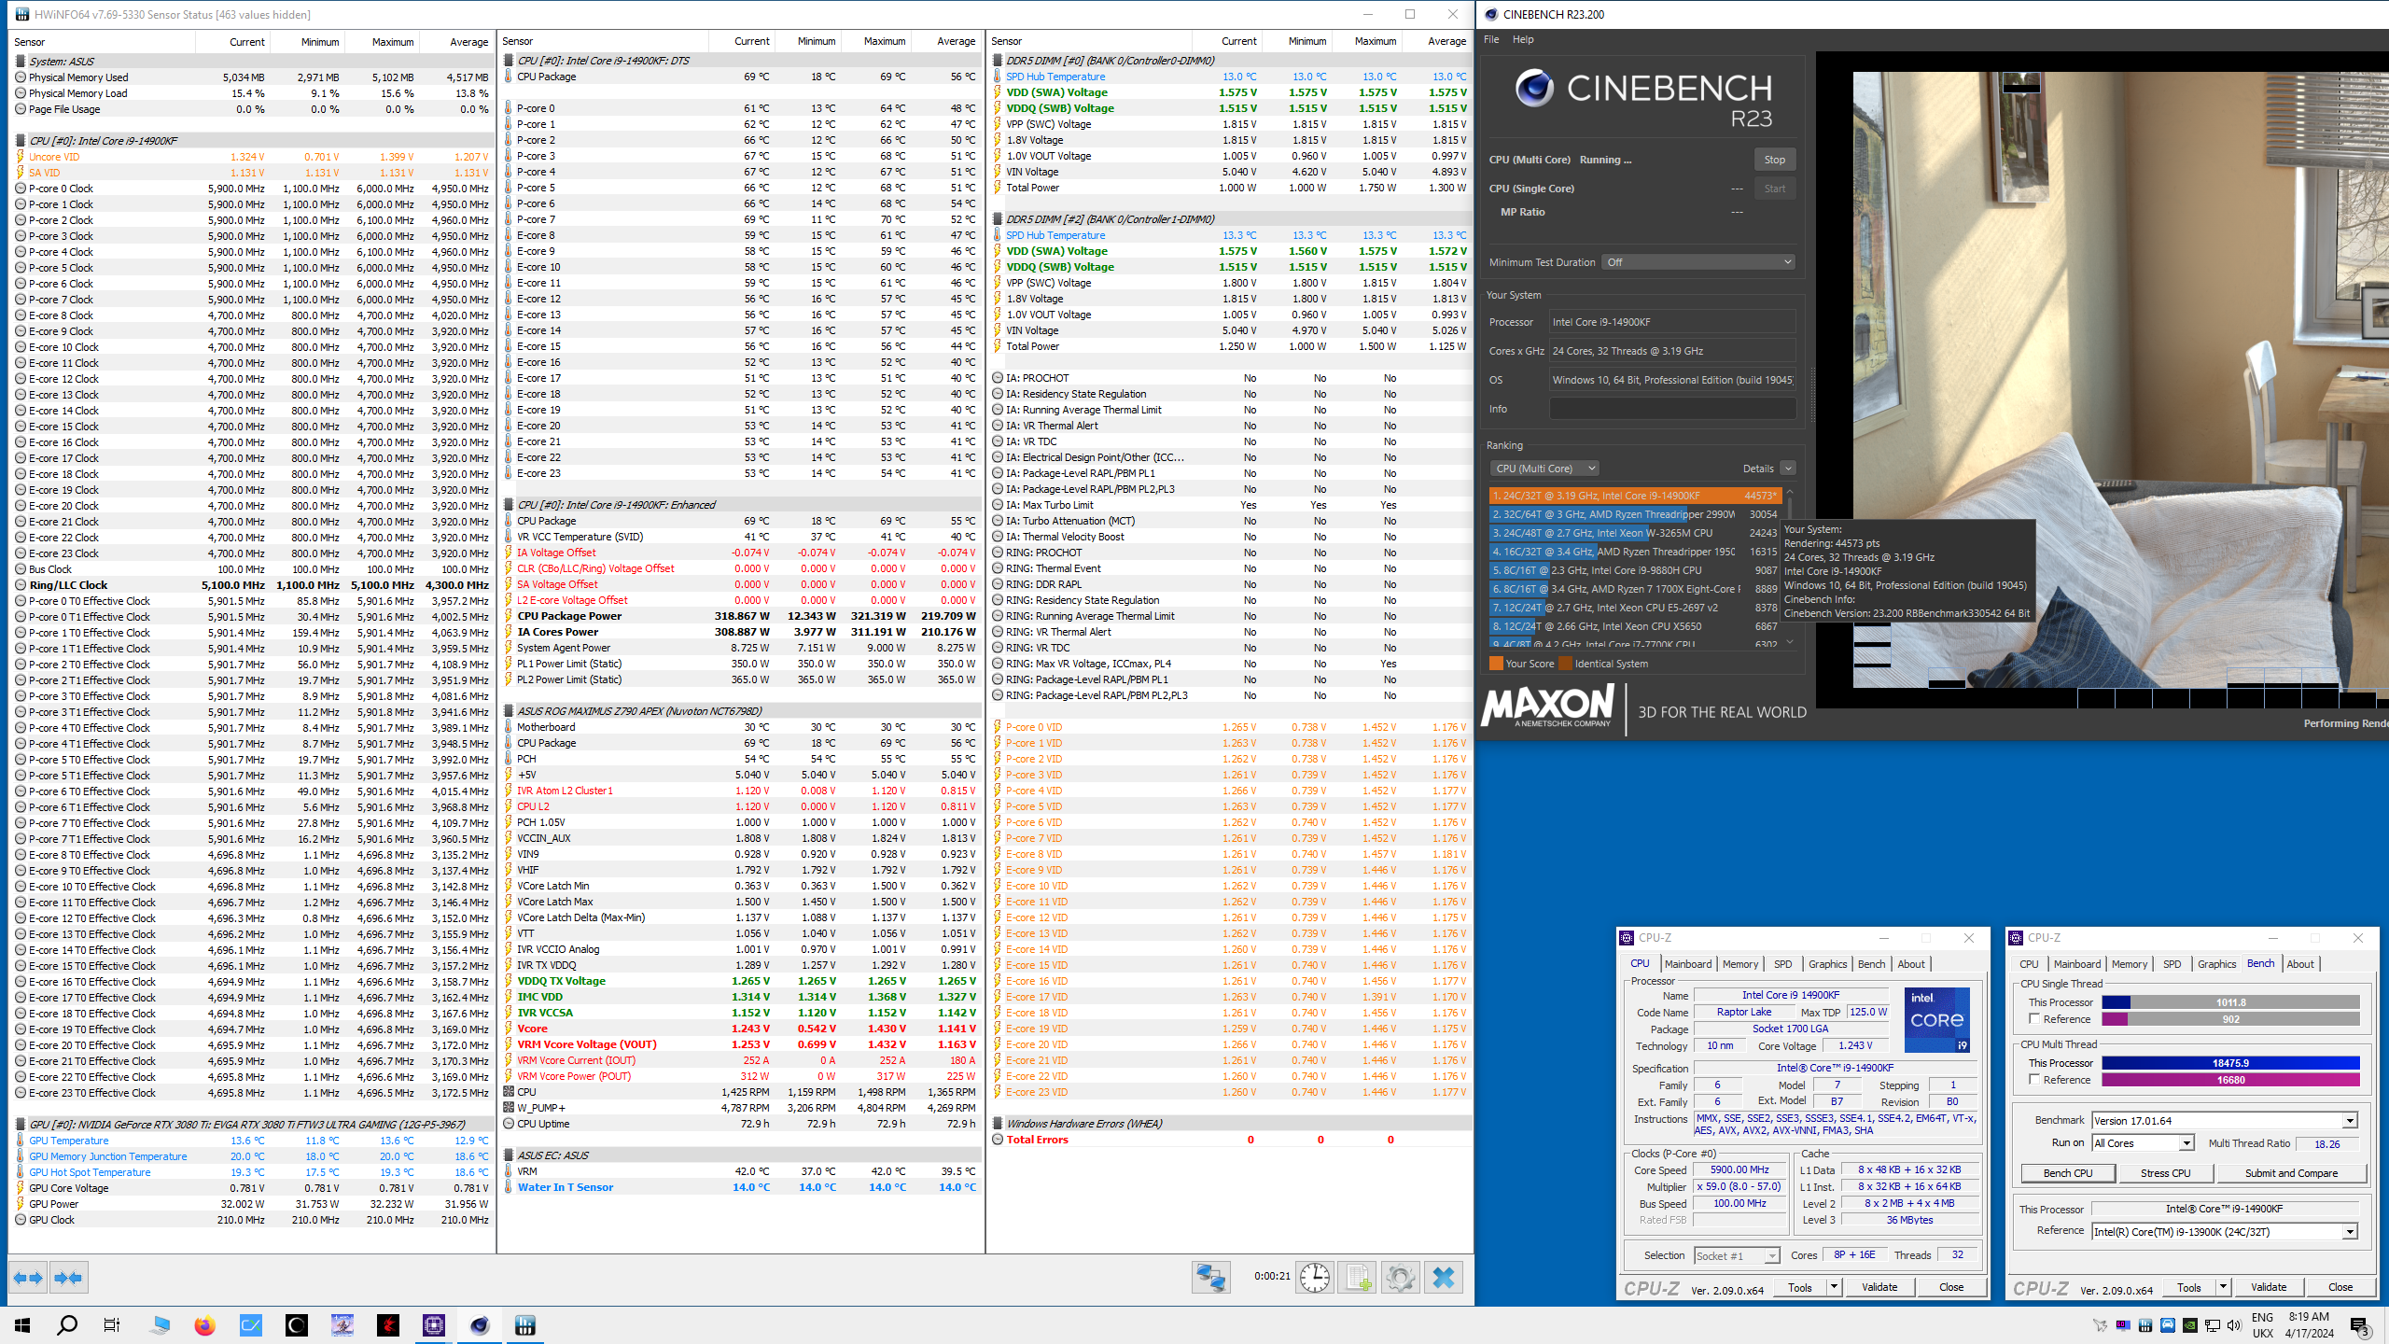Enable Reference checkbox under CPU Single Thread
Screen dimensions: 2389x1344
point(2034,1019)
